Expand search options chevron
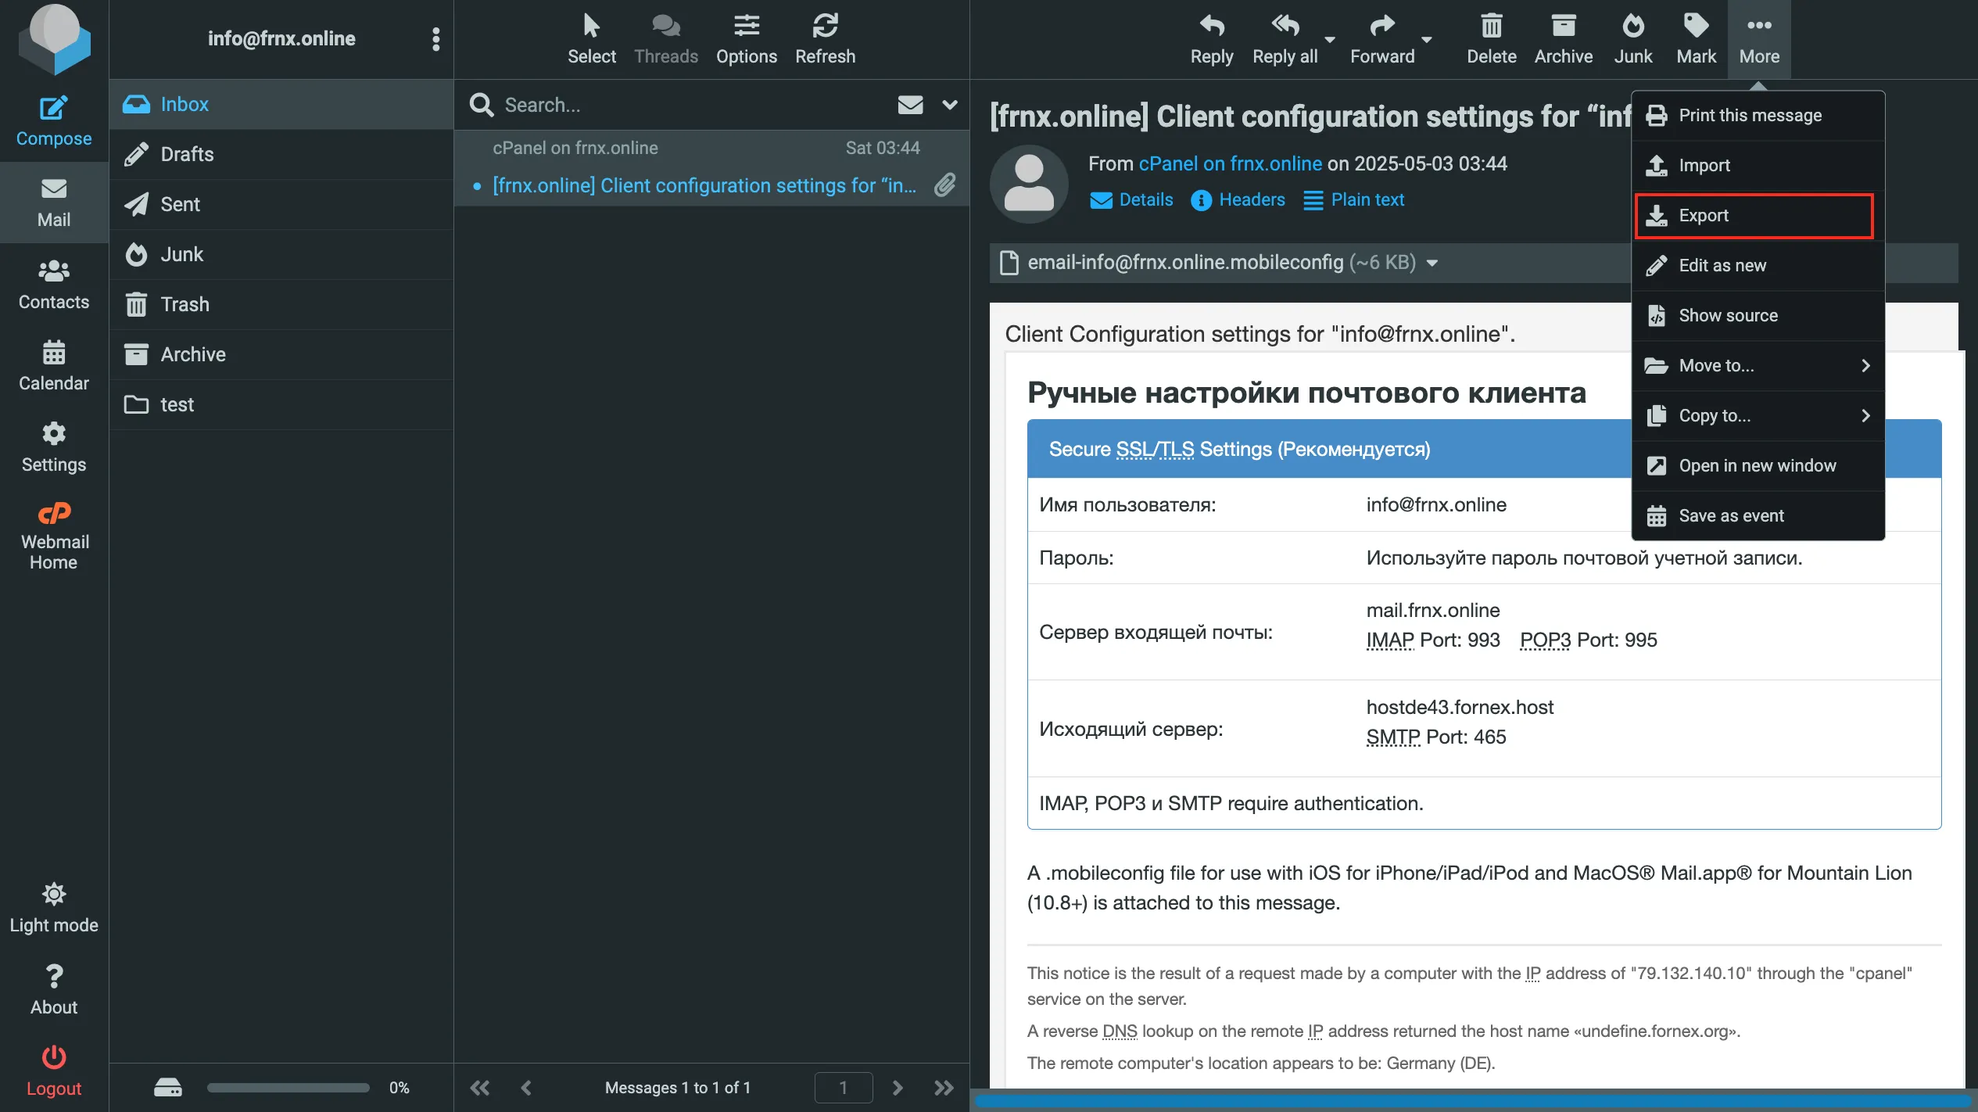1978x1112 pixels. [x=950, y=105]
